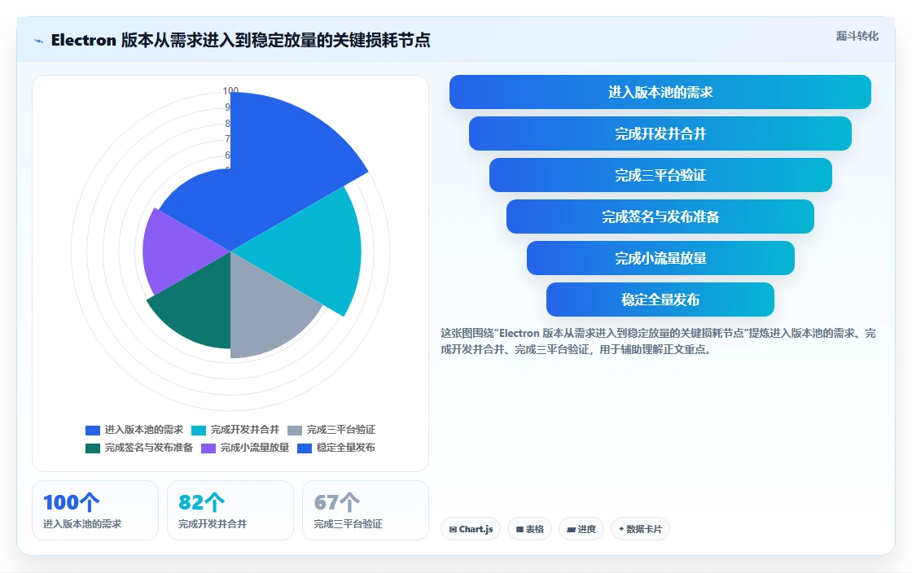Click the 进度 chip
The height and width of the screenshot is (573, 912).
click(581, 529)
